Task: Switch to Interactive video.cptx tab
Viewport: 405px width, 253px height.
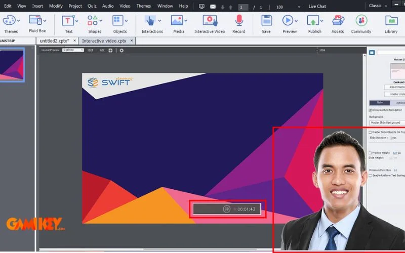Action: [x=104, y=41]
